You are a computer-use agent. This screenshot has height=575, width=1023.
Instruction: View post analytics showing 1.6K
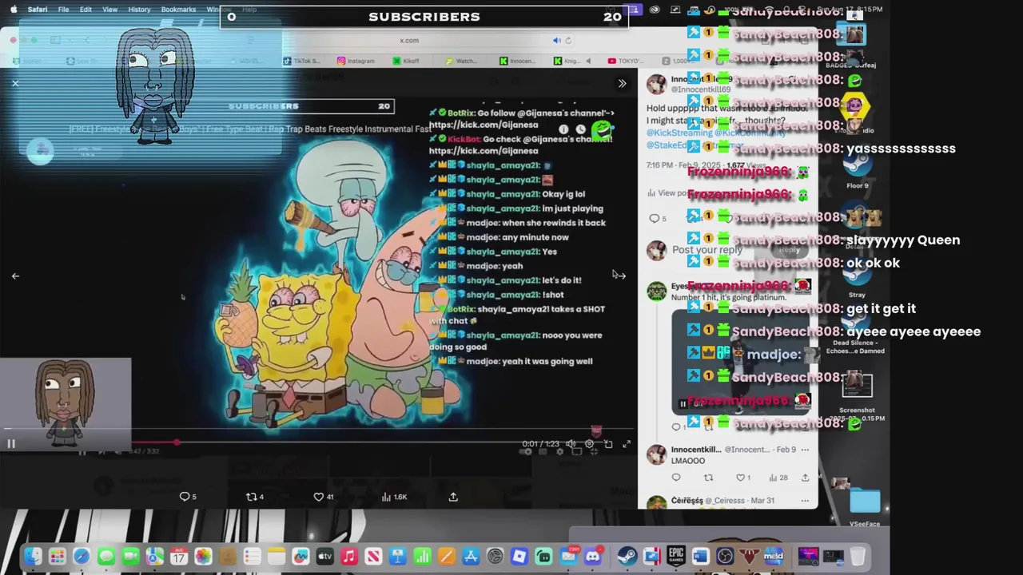tap(394, 497)
